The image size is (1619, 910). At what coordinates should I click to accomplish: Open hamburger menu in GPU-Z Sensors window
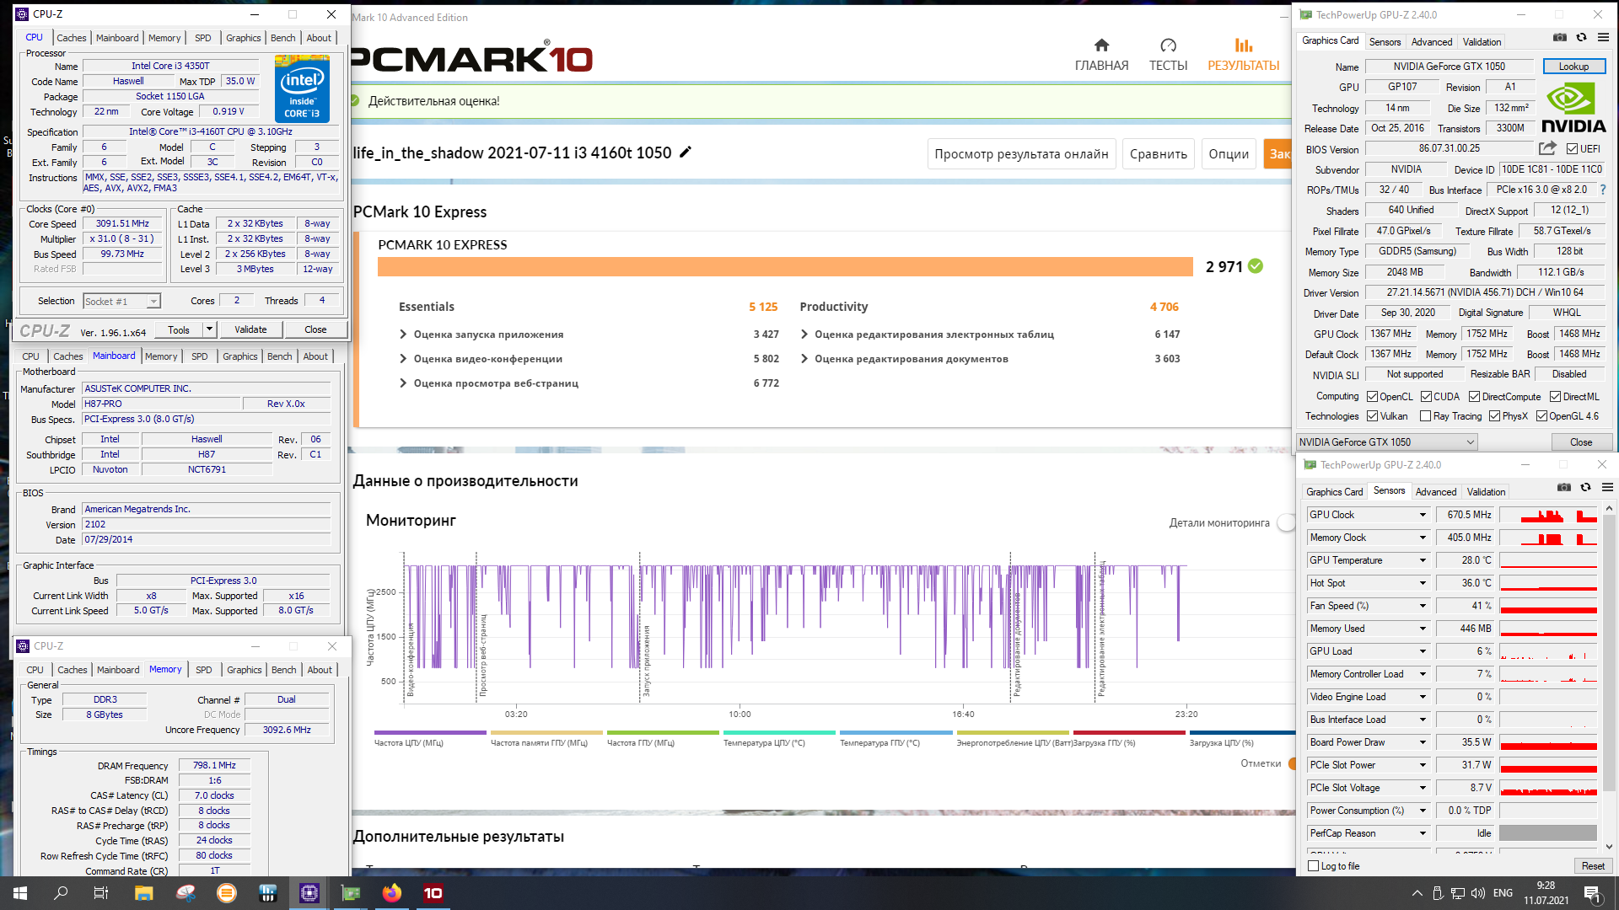1607,487
